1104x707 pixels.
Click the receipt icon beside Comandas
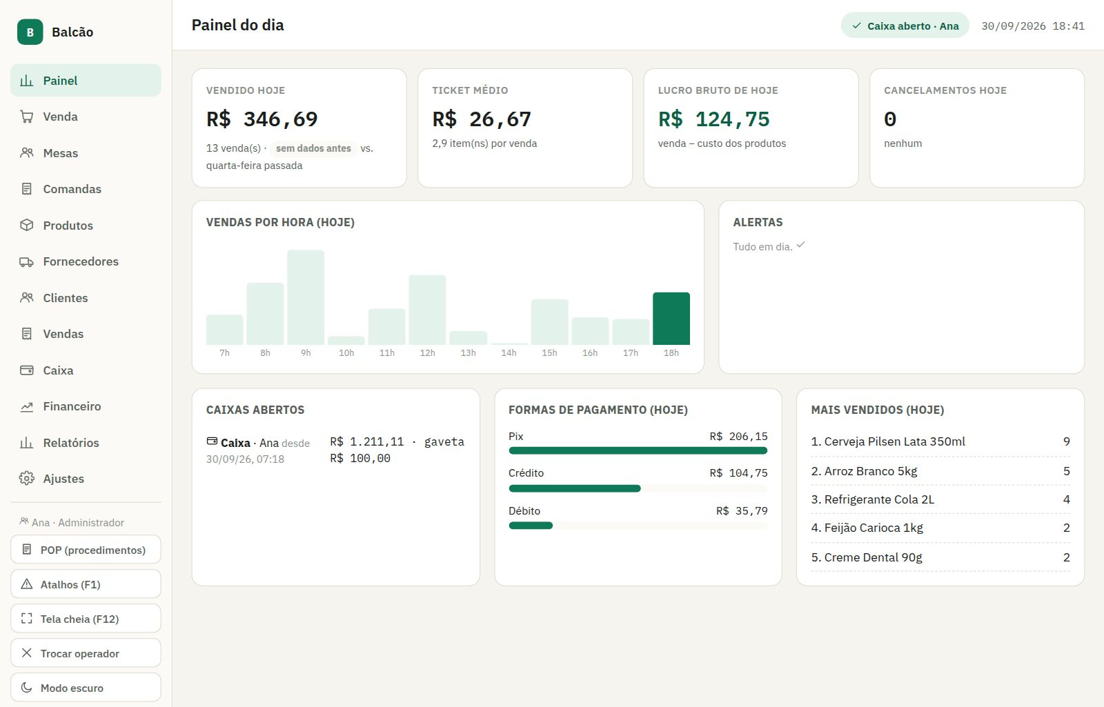(x=27, y=189)
